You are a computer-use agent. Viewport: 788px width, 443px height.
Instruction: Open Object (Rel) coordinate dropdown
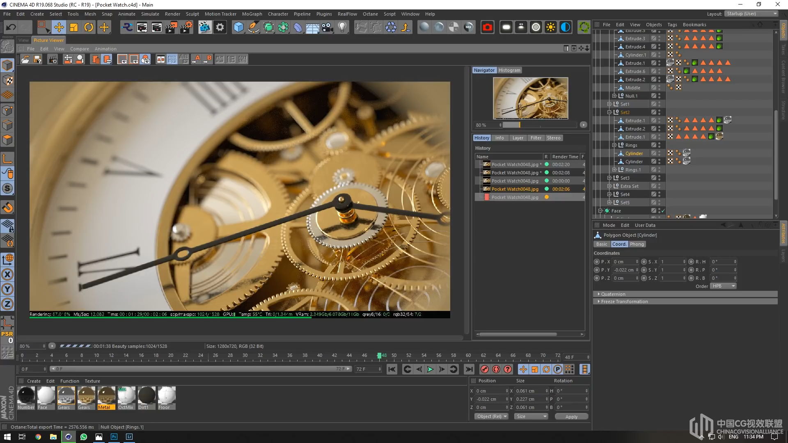492,416
